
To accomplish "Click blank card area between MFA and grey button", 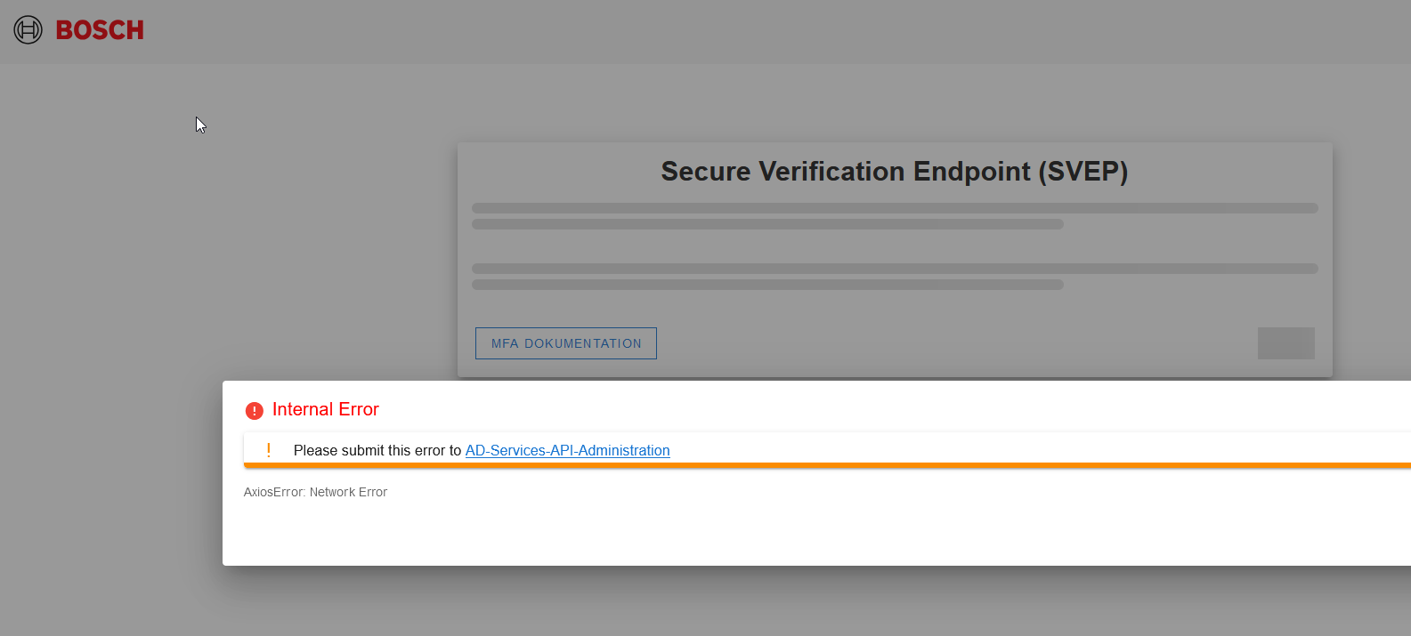I will (x=957, y=343).
